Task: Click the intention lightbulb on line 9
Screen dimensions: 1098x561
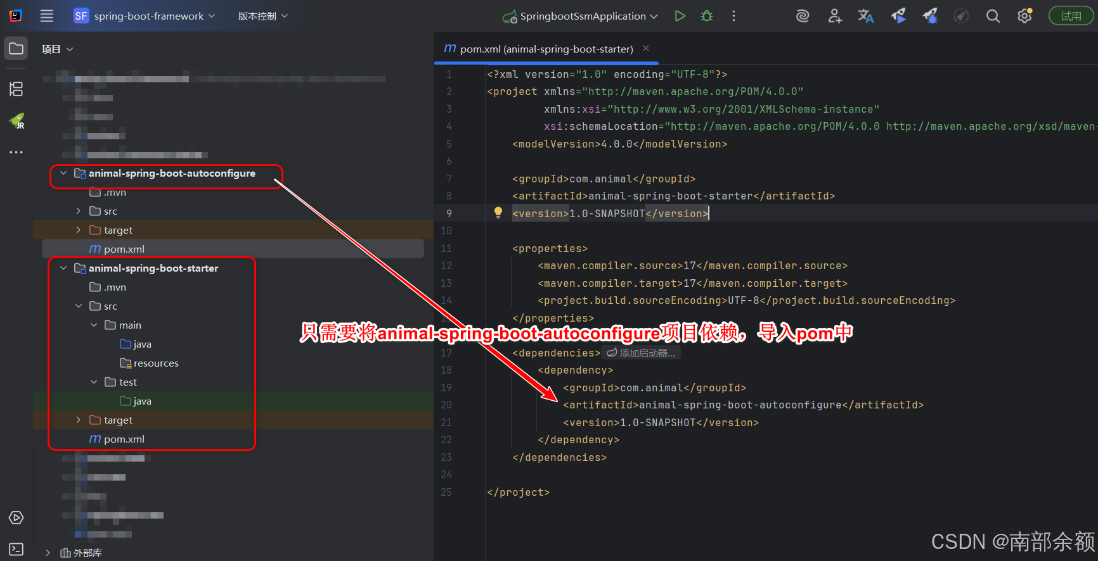Action: click(x=498, y=212)
